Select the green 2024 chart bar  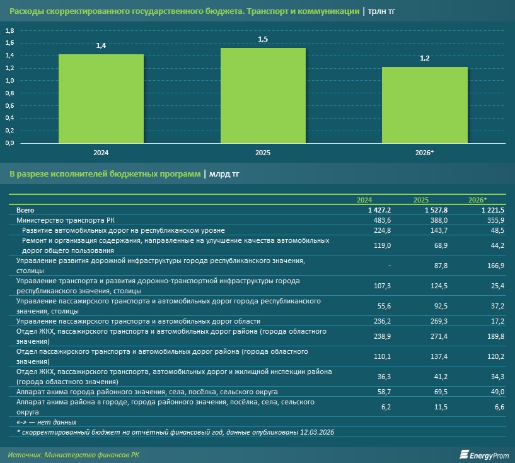tap(101, 98)
